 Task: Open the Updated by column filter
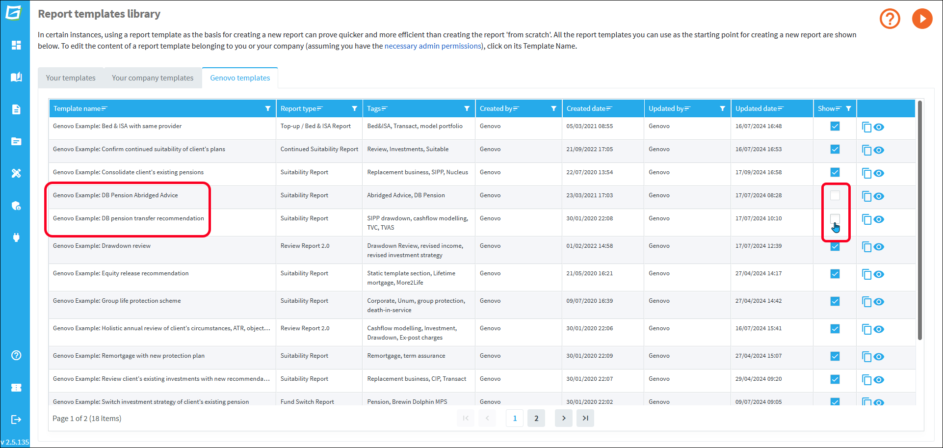coord(722,108)
